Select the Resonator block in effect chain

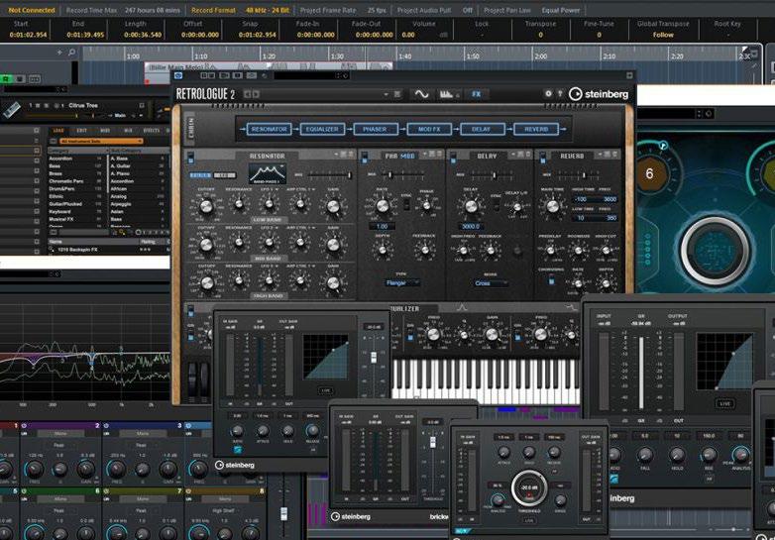[x=269, y=129]
